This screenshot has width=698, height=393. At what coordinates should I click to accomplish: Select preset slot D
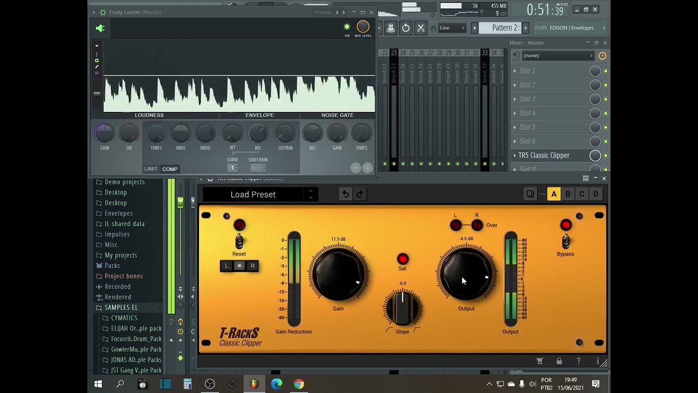coord(596,194)
